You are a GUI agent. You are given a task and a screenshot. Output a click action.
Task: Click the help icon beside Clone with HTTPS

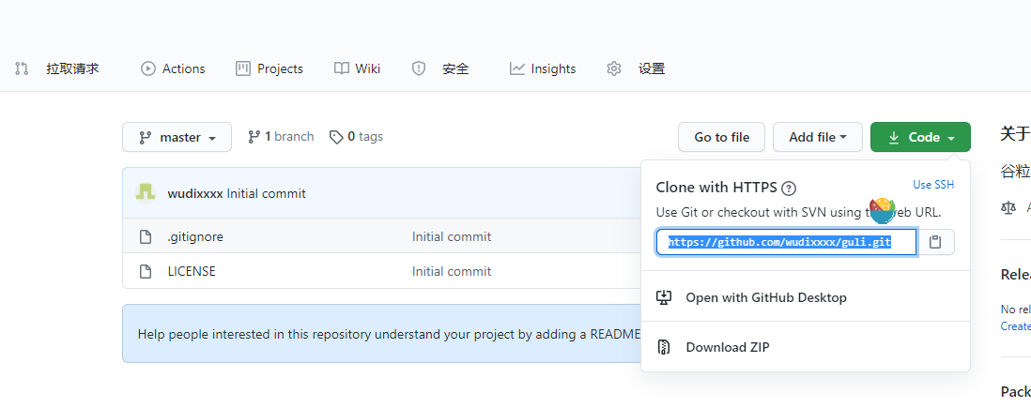tap(789, 188)
